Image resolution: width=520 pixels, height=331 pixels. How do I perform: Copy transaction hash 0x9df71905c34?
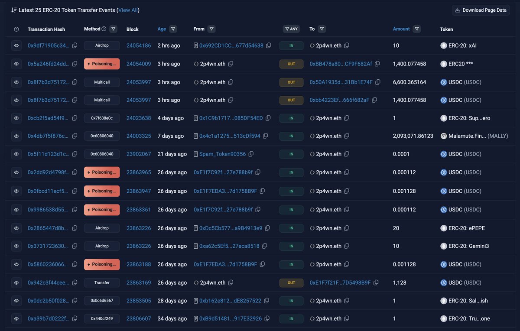pyautogui.click(x=75, y=45)
